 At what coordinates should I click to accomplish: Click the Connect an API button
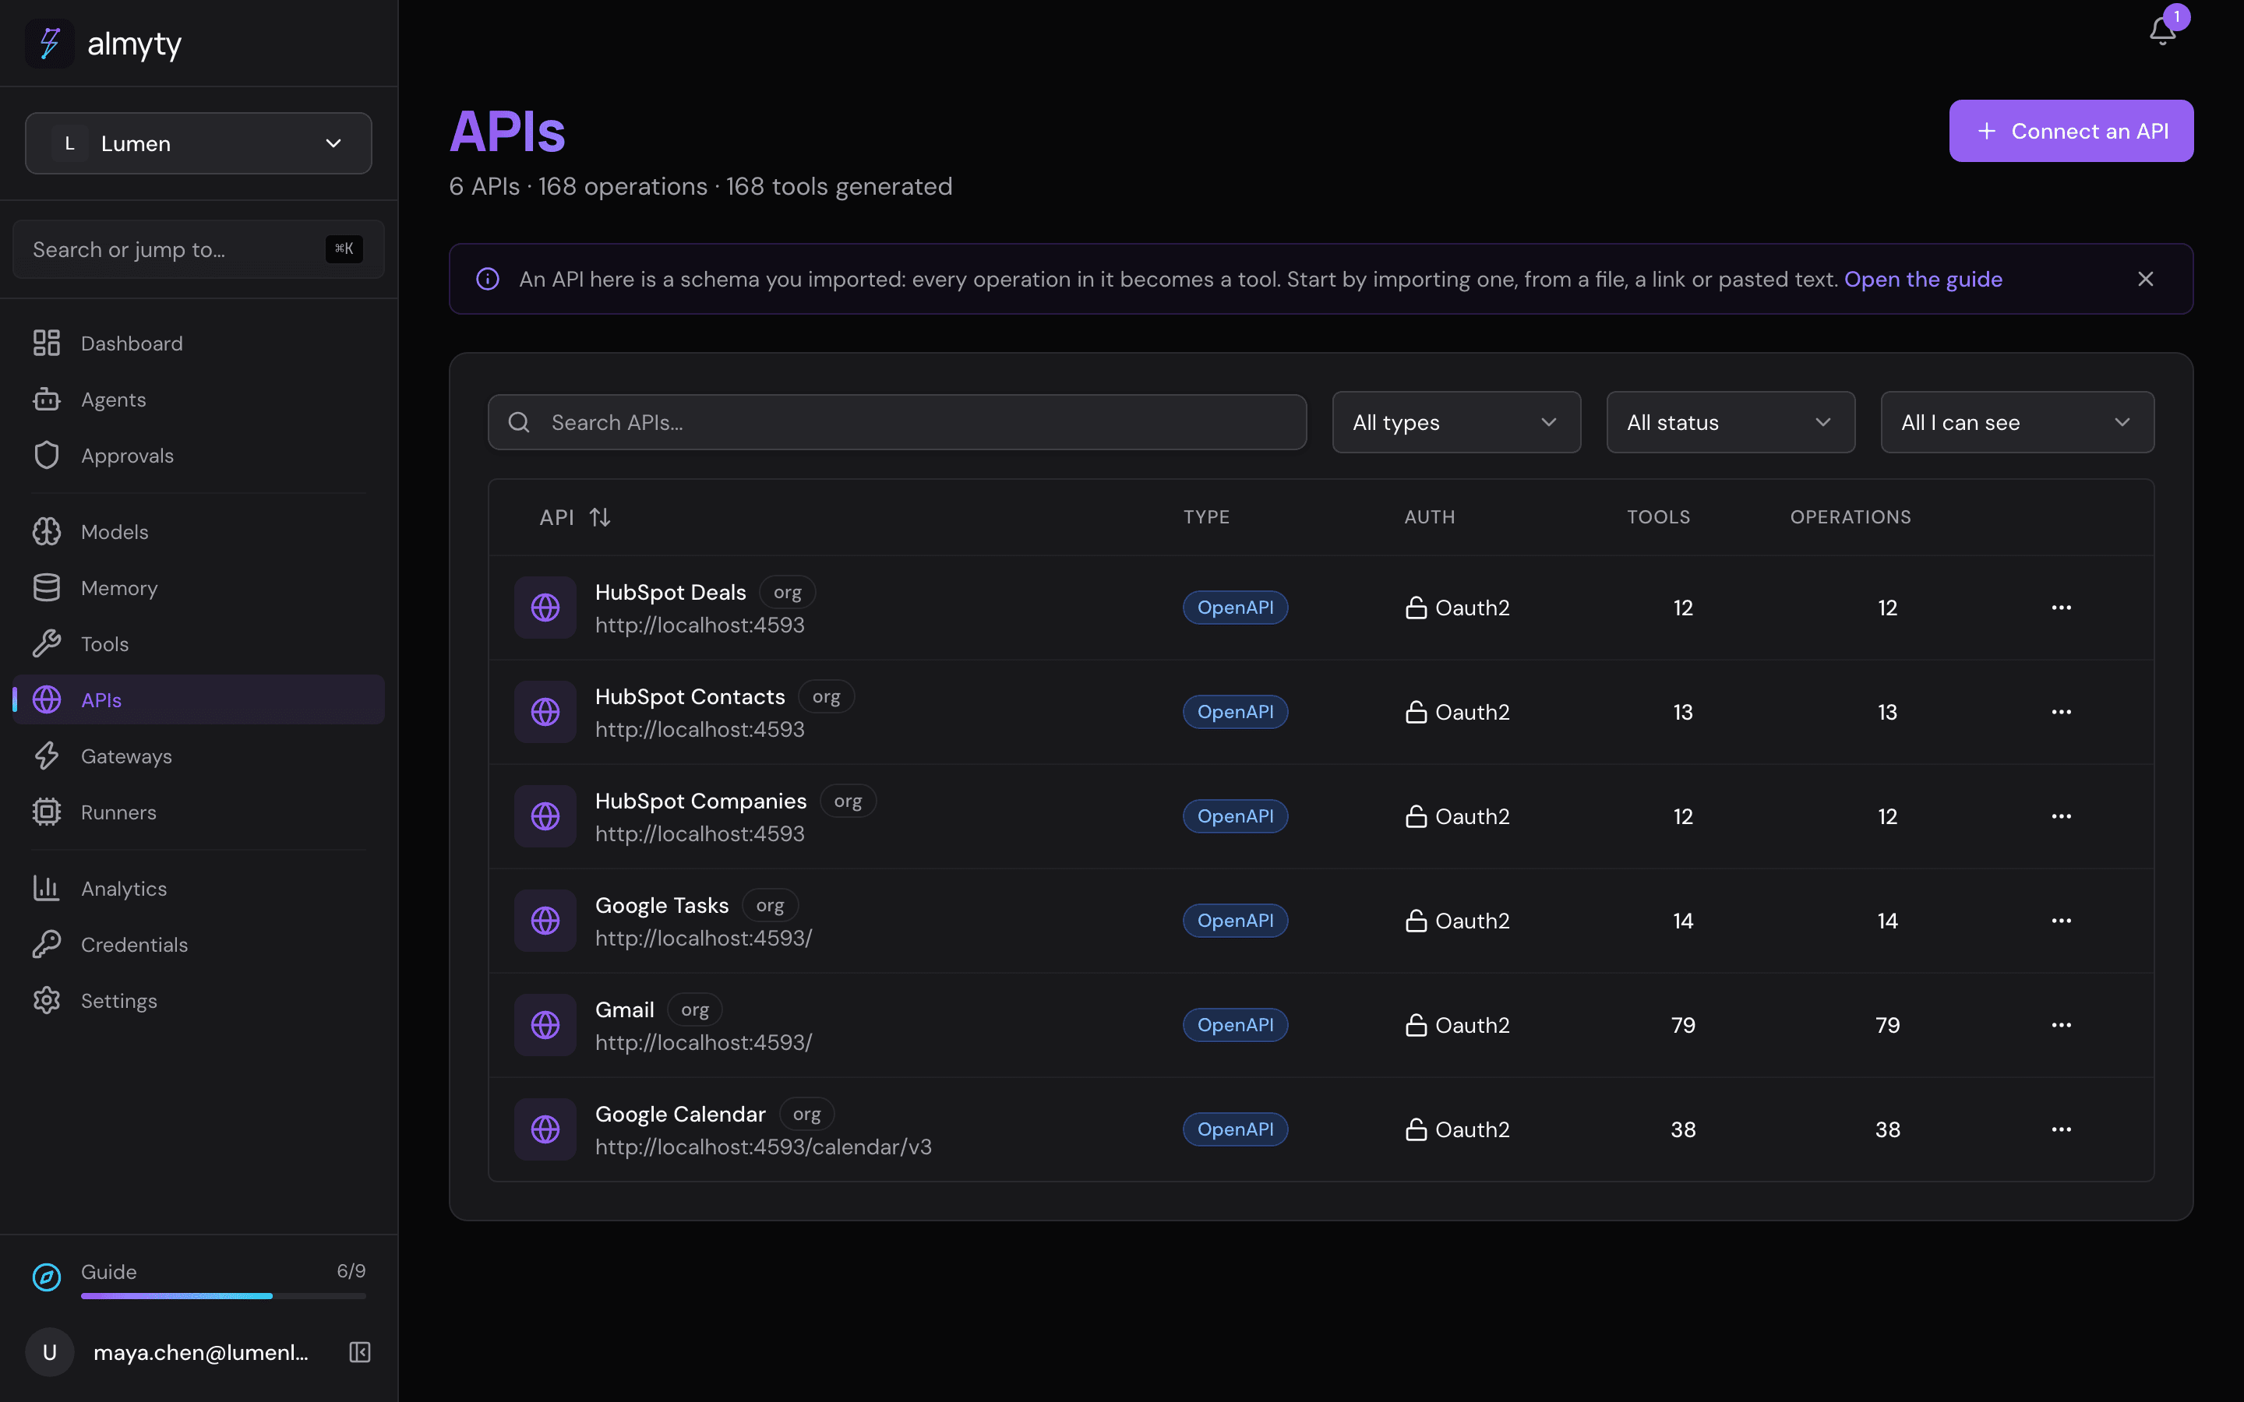2070,131
